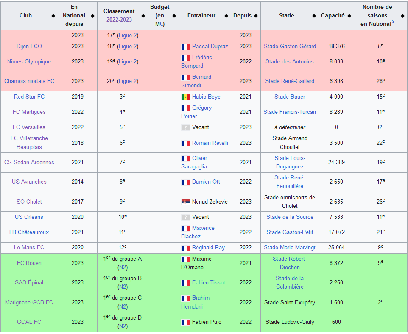Select Stade Ludovic-Giuly cell text

(290, 322)
